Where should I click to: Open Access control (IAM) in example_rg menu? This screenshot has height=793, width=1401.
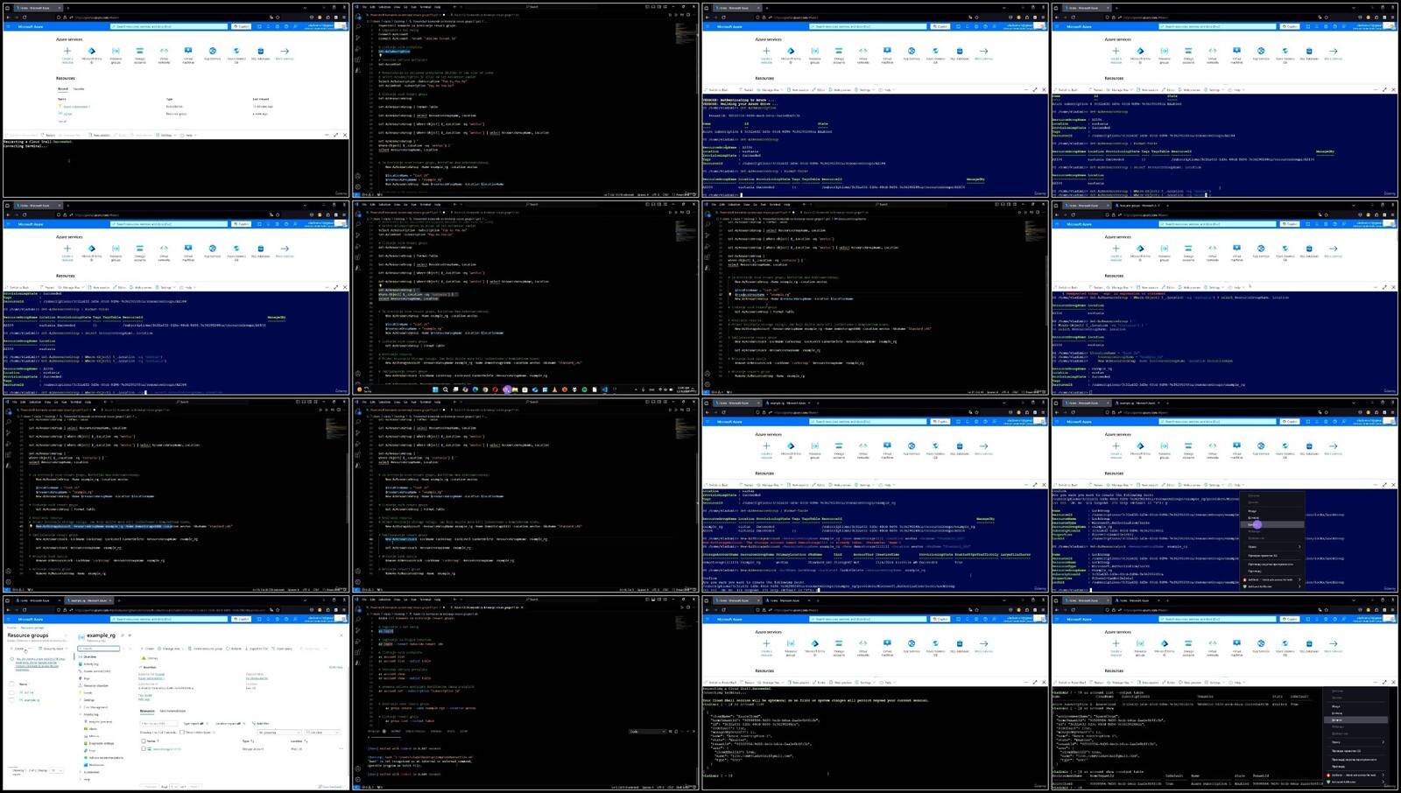[x=95, y=671]
